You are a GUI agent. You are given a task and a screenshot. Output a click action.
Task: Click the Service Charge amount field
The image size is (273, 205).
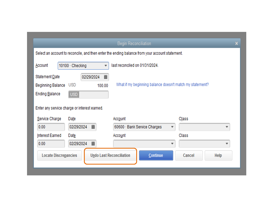click(51, 127)
